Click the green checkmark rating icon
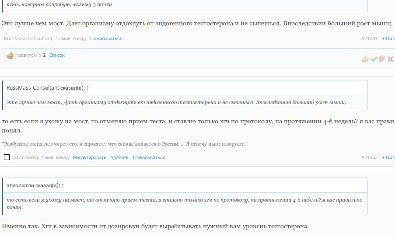The width and height of the screenshot is (395, 237). click(374, 59)
